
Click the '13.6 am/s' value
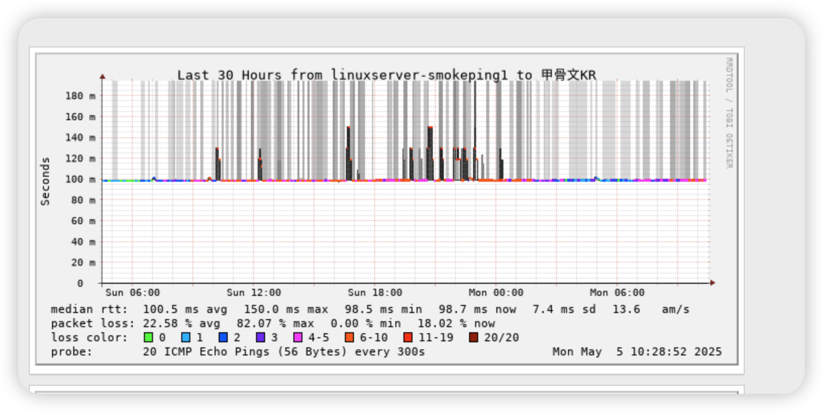pos(651,310)
